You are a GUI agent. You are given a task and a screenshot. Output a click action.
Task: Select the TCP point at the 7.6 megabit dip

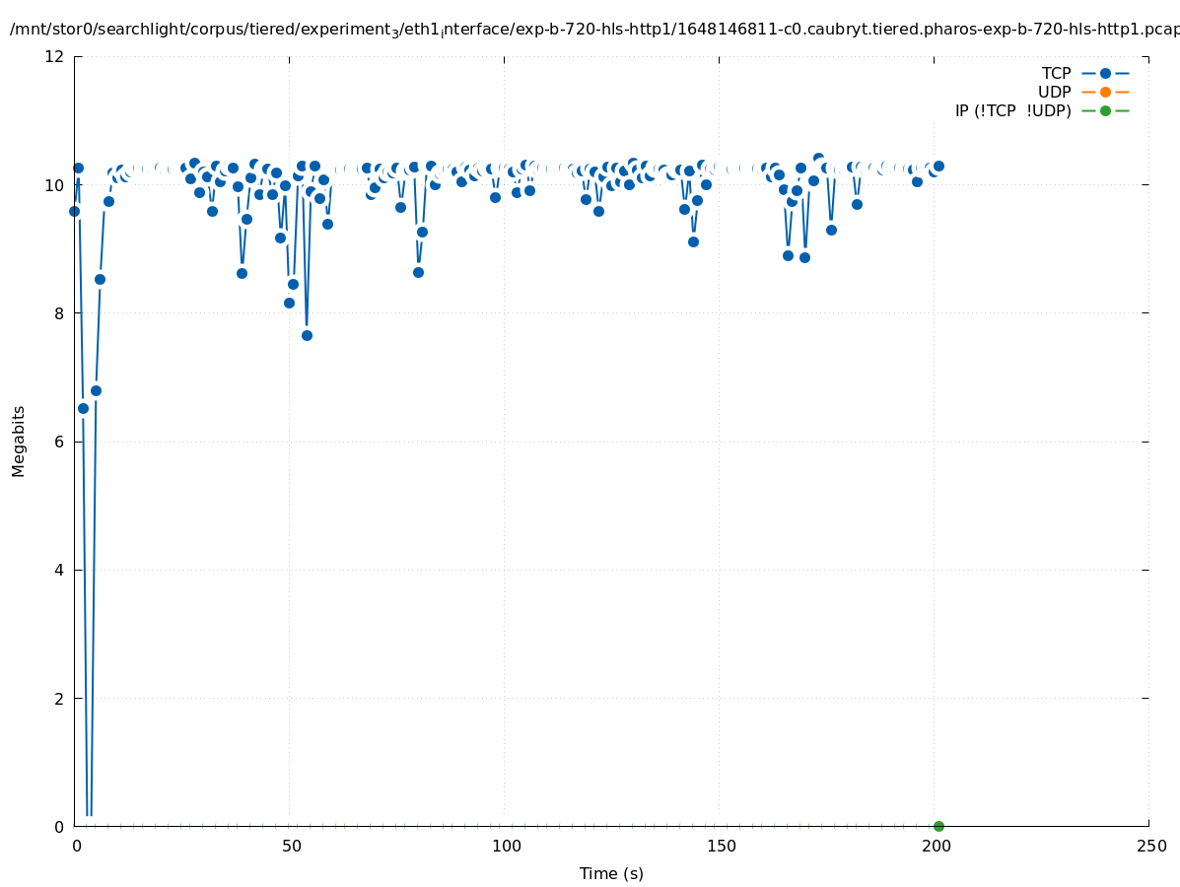click(x=307, y=335)
